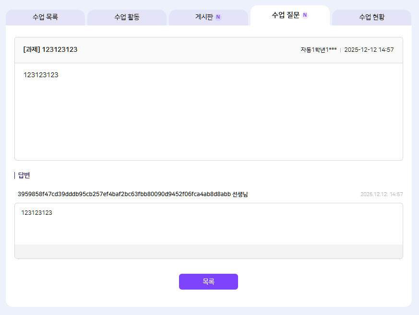Click the 답변 section heading
This screenshot has height=315, width=419.
point(24,175)
